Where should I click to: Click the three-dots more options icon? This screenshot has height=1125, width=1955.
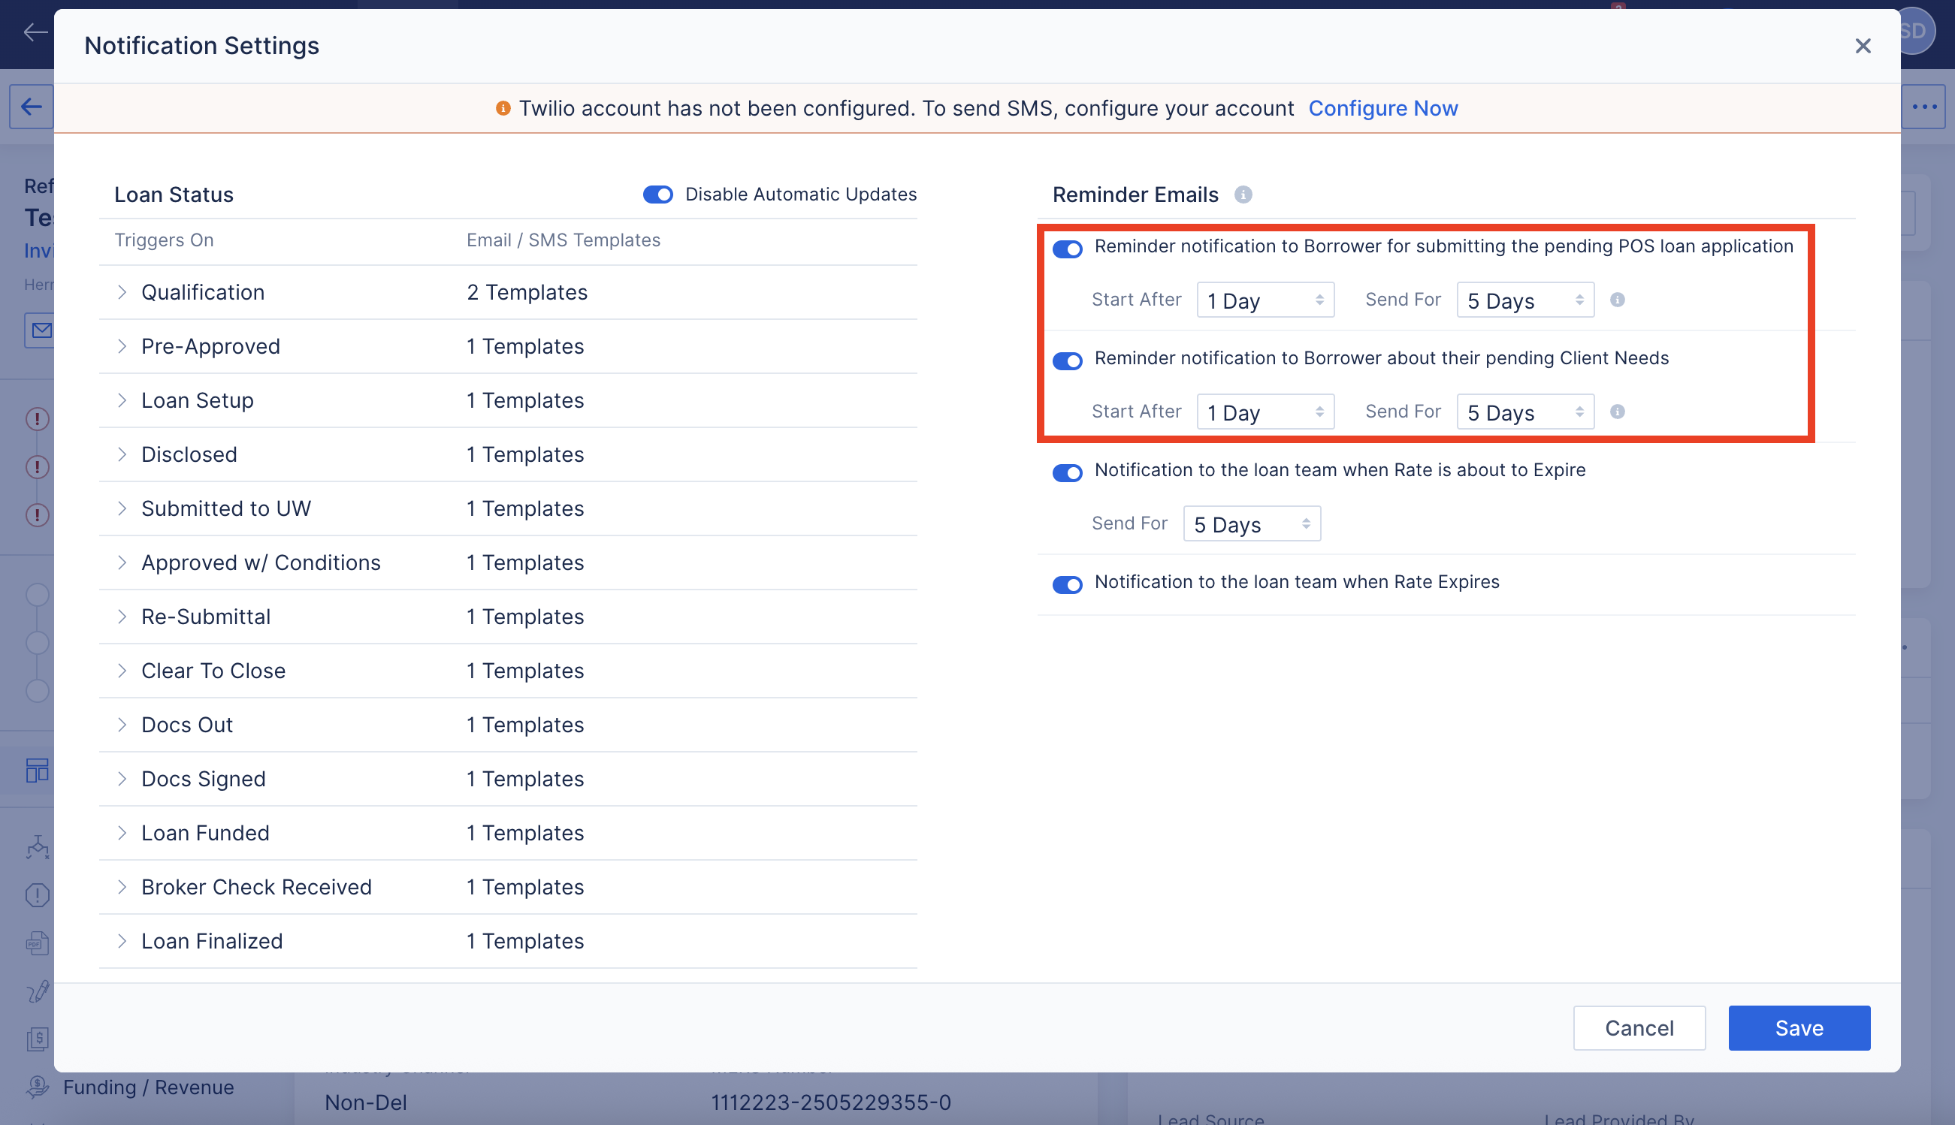1924,107
